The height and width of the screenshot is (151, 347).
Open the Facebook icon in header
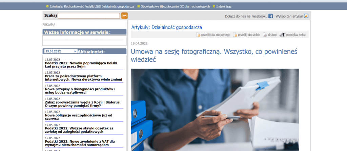click(x=271, y=16)
